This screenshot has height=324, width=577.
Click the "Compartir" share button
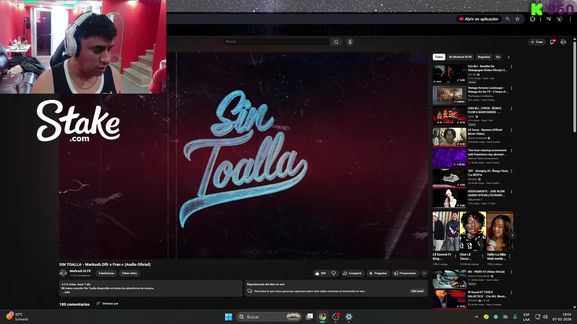(352, 273)
